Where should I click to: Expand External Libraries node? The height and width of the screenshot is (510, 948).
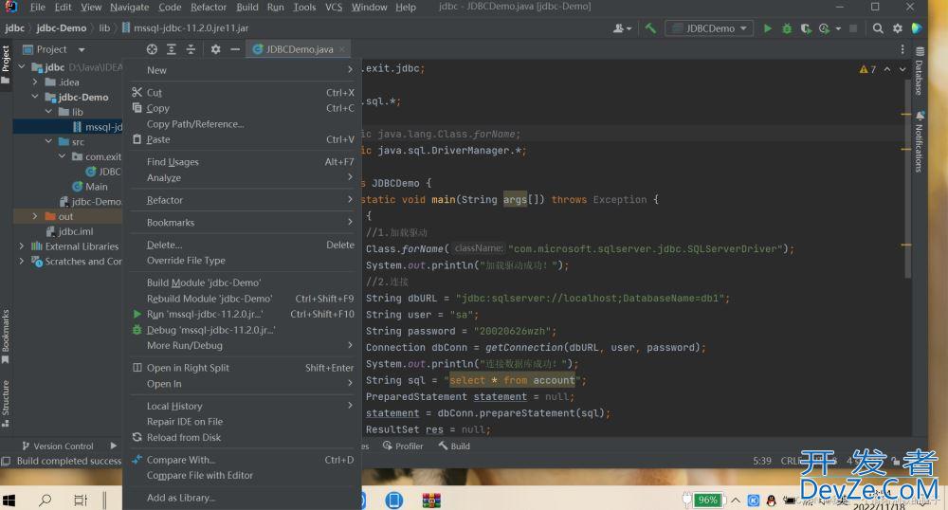pyautogui.click(x=22, y=246)
